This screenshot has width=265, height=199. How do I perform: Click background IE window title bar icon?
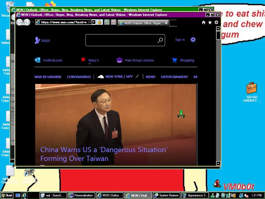click(x=13, y=10)
